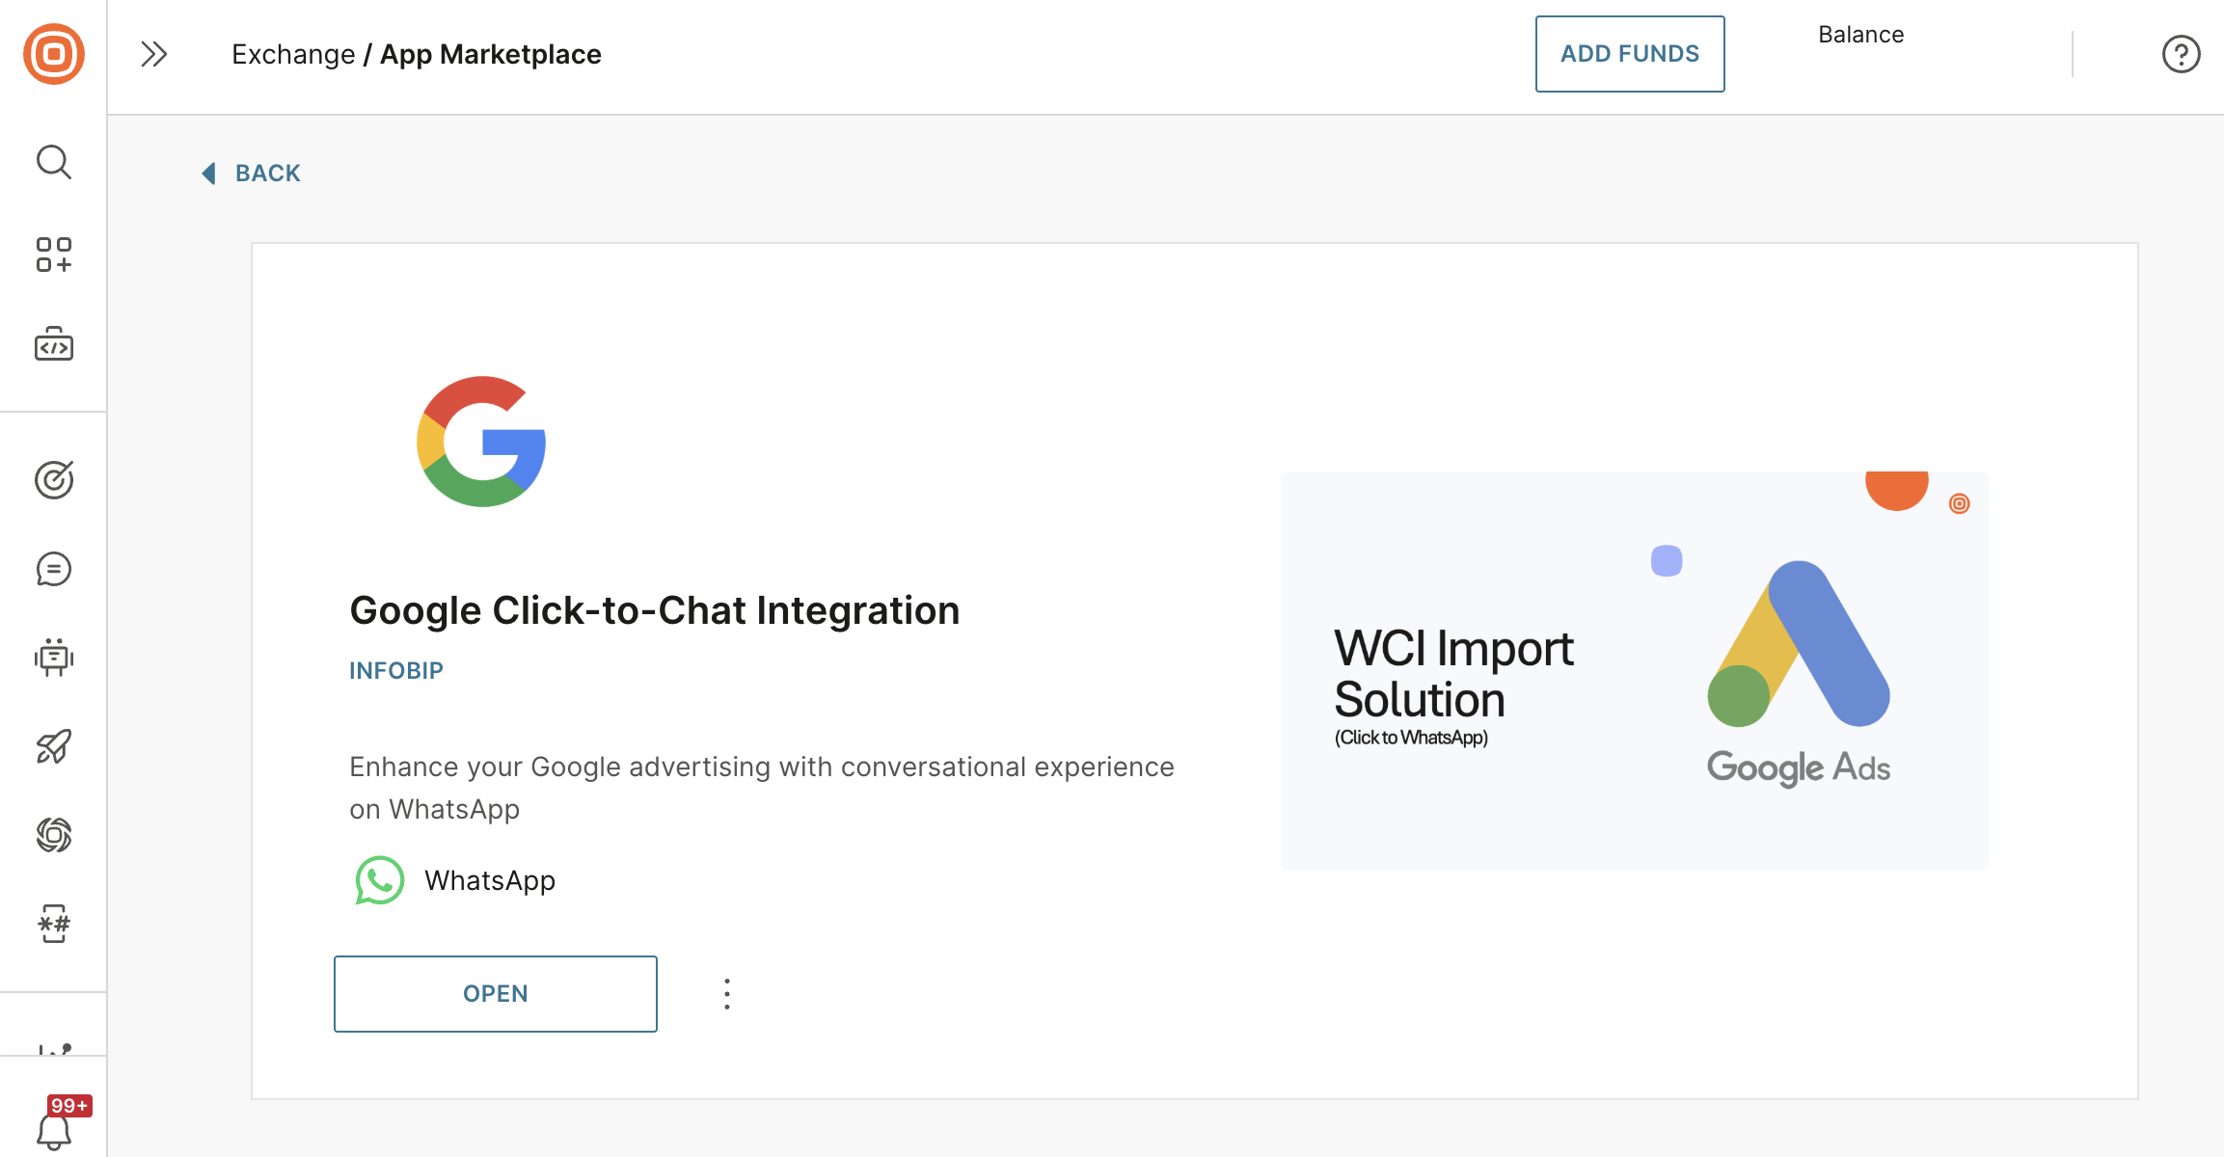Expand the sidebar with the double chevron

(154, 54)
